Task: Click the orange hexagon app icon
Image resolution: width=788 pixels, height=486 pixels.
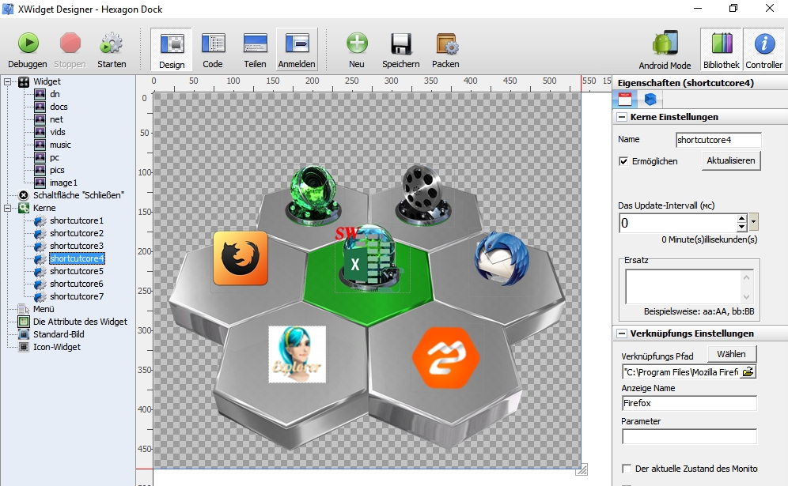Action: point(445,357)
